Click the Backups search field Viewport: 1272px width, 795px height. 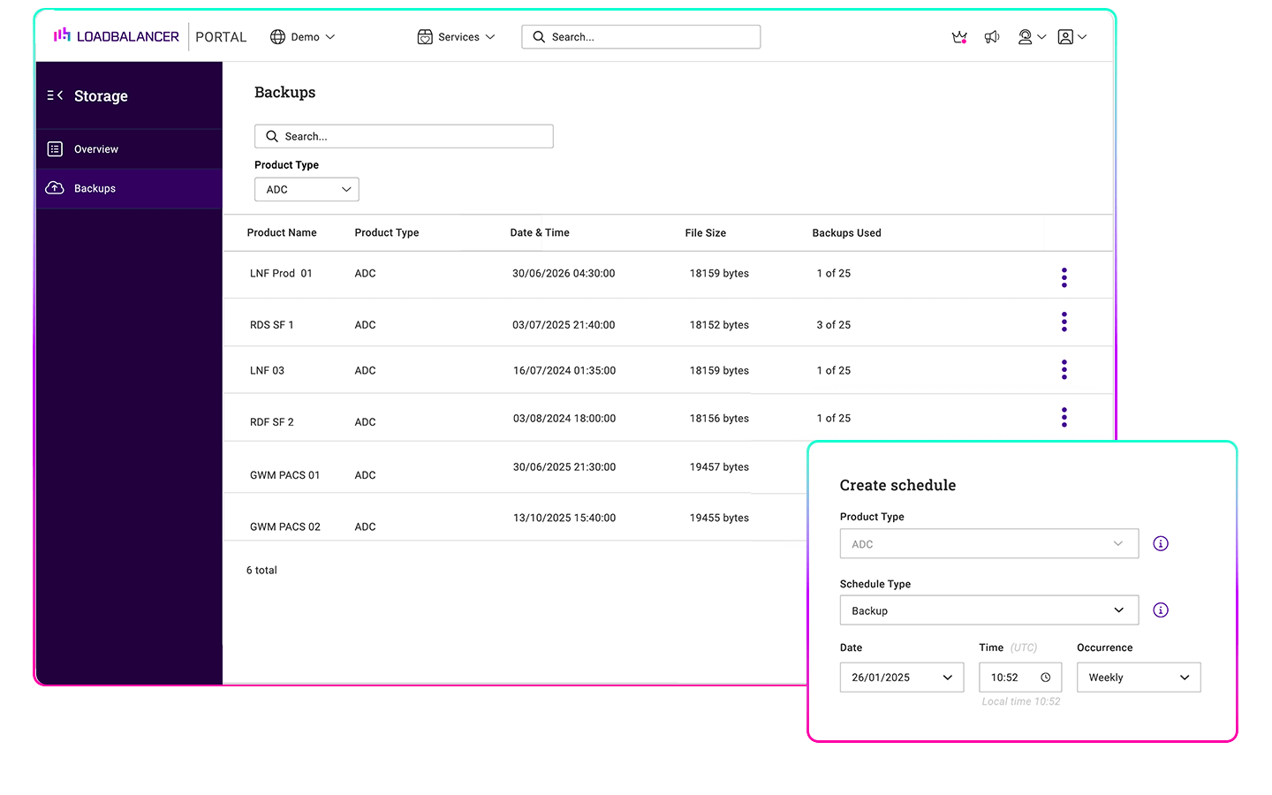[404, 136]
